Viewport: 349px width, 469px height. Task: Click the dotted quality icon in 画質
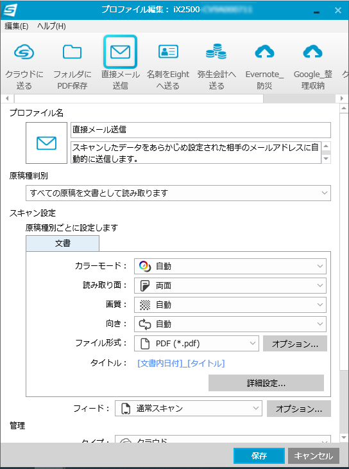[x=144, y=305]
